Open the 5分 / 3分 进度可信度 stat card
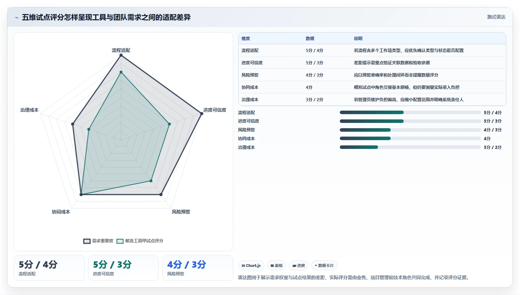Image resolution: width=520 pixels, height=295 pixels. (123, 268)
